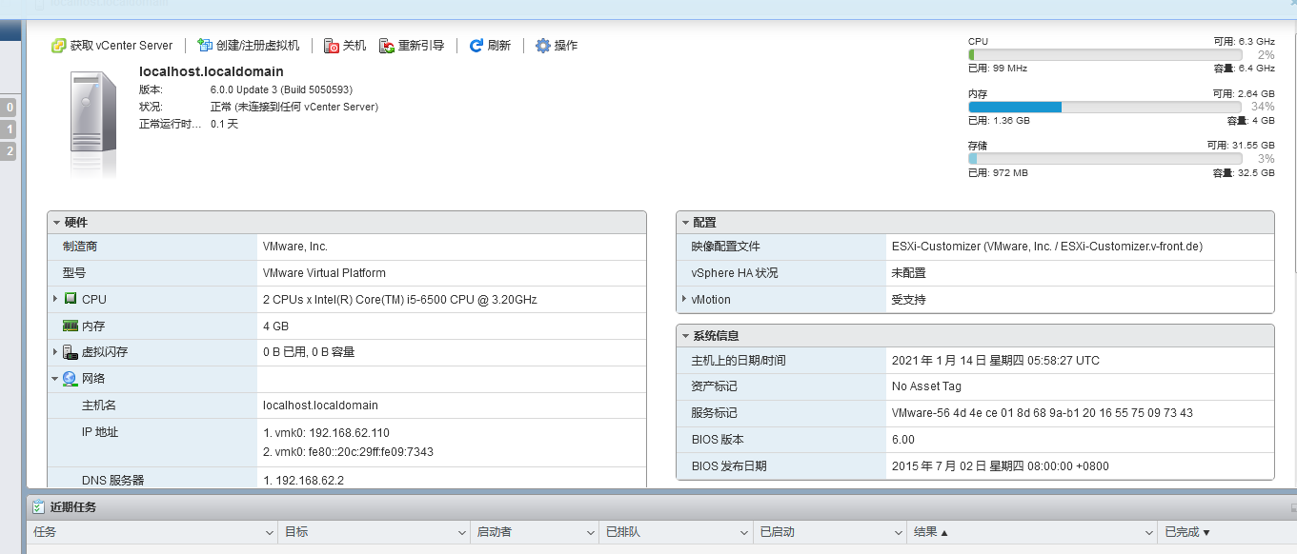1297x554 pixels.
Task: Expand the CPU hardware row
Action: tap(55, 299)
